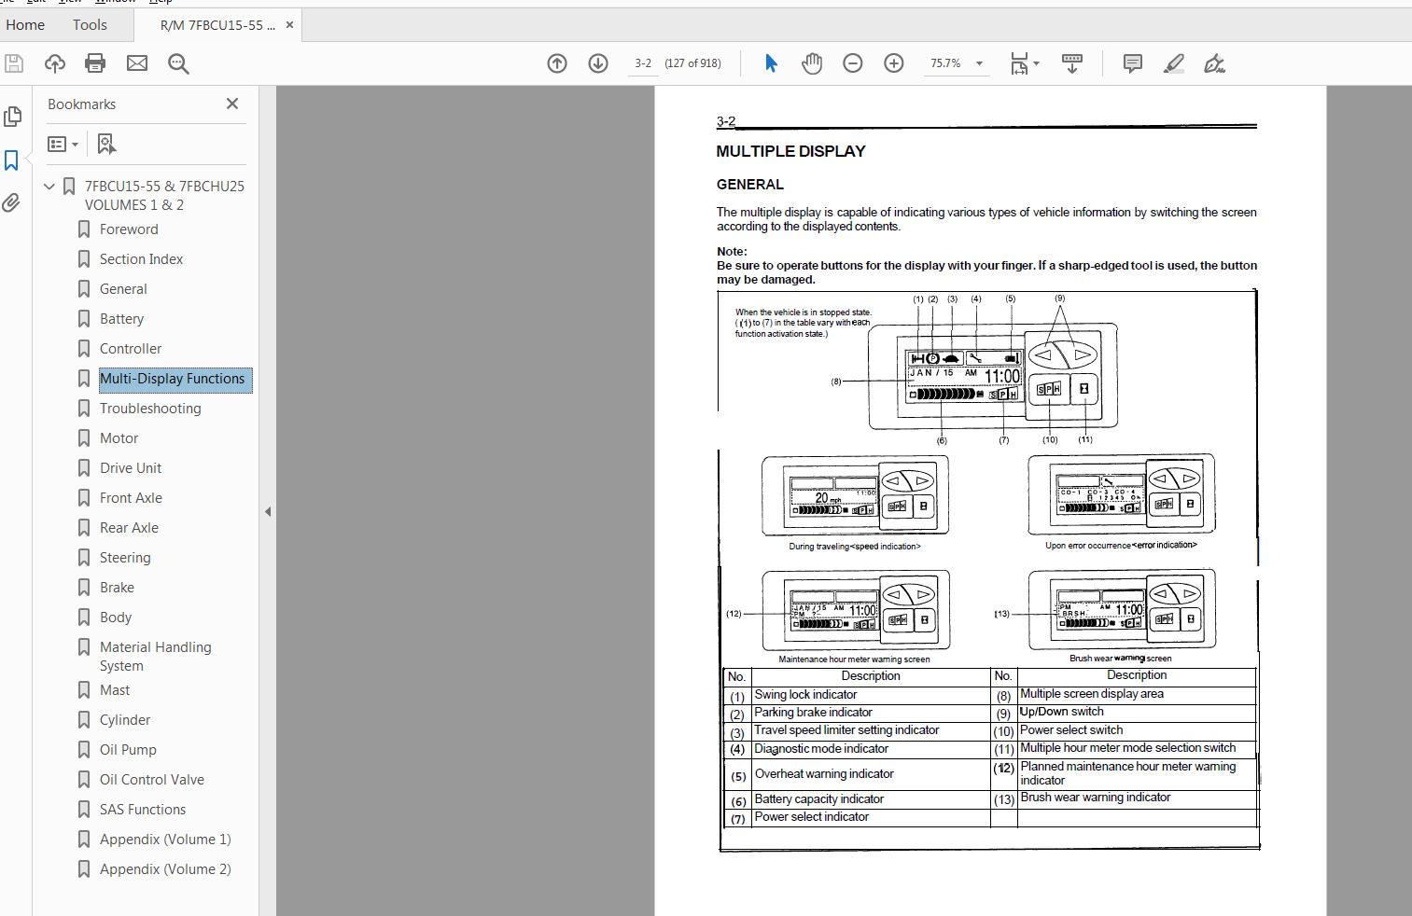Click the Attachments panel icon
The width and height of the screenshot is (1412, 916).
click(x=12, y=202)
